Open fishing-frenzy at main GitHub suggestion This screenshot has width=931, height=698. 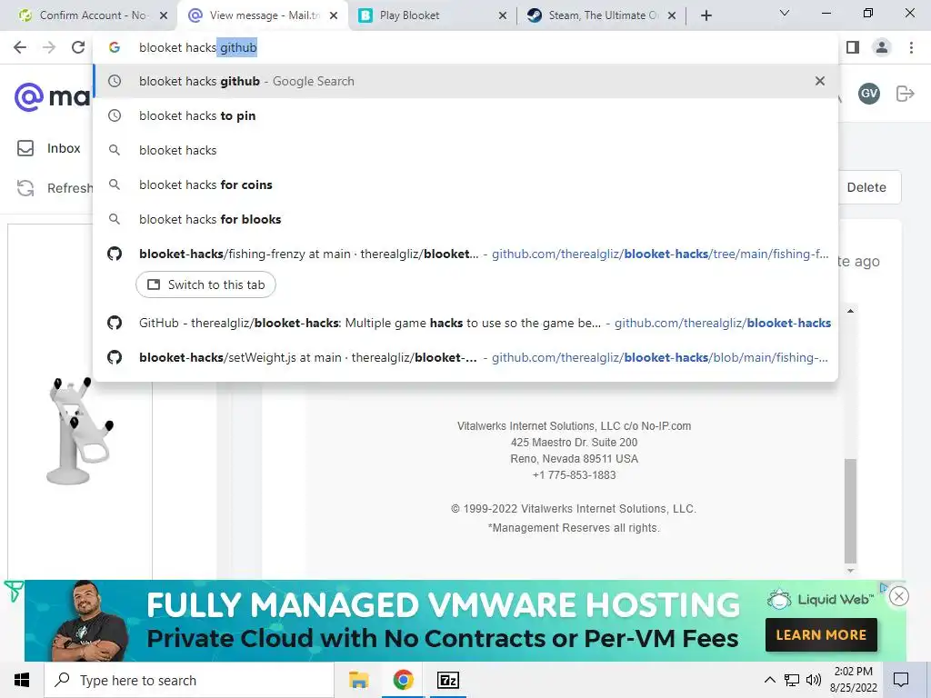click(465, 254)
